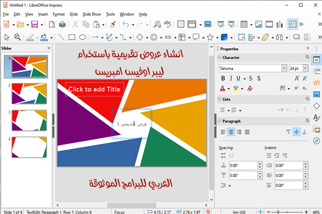Toggle text Shadow formatting
The width and height of the screenshot is (322, 214).
point(259,79)
